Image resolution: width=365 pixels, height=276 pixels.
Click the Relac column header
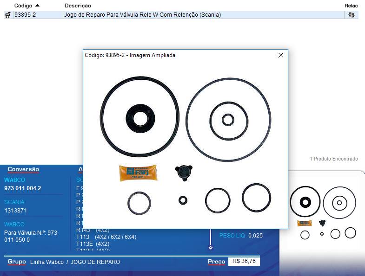click(351, 6)
